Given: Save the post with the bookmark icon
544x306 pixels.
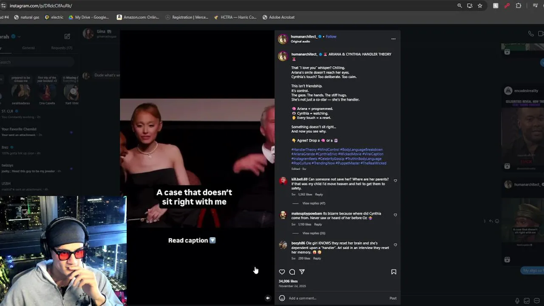Looking at the screenshot, I should [x=394, y=272].
